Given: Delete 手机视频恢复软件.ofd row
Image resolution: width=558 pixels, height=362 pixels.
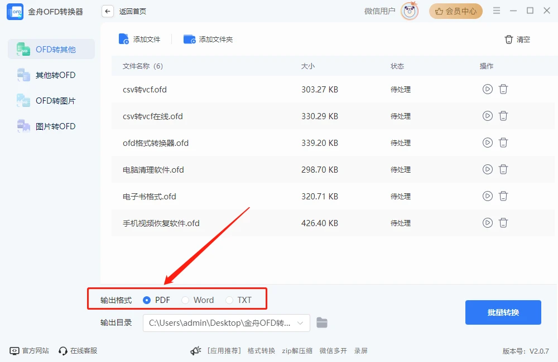Looking at the screenshot, I should click(503, 223).
